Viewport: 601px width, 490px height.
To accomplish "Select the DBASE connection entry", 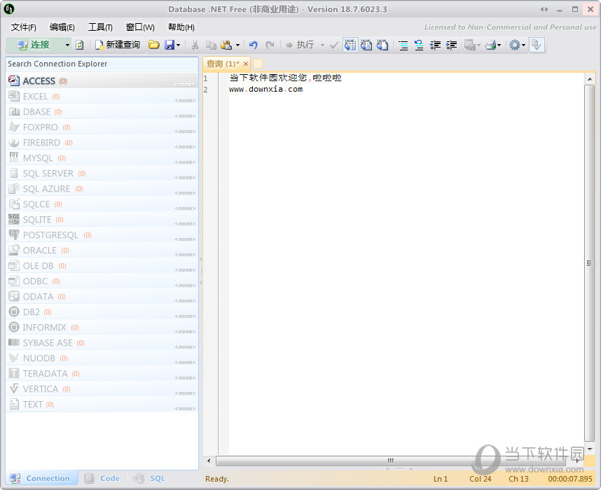I will 102,111.
